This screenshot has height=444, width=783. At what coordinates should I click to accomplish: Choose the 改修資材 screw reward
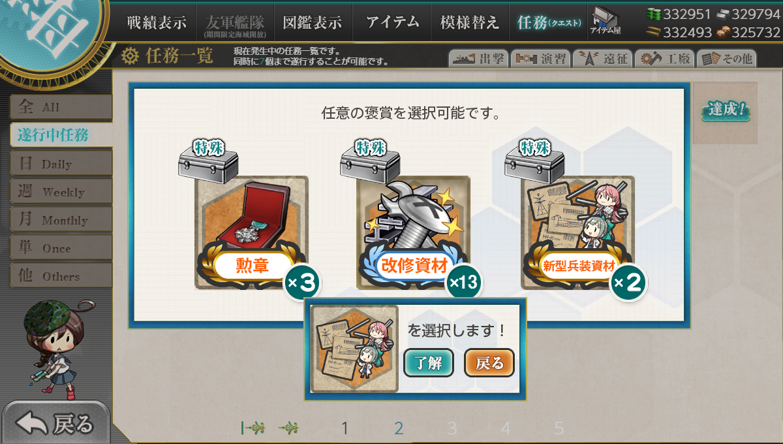[414, 232]
